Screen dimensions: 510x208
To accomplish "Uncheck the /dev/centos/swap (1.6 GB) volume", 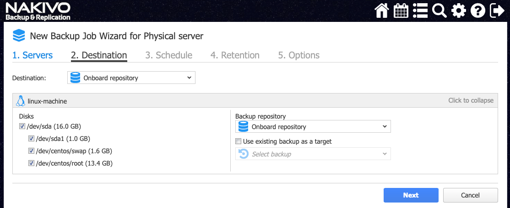I will pyautogui.click(x=31, y=151).
